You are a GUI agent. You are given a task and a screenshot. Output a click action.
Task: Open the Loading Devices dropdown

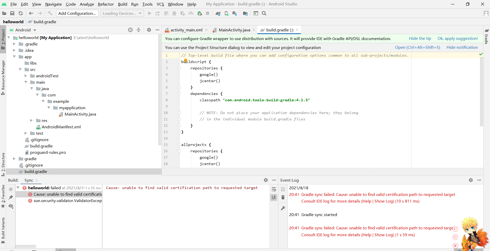click(x=122, y=13)
